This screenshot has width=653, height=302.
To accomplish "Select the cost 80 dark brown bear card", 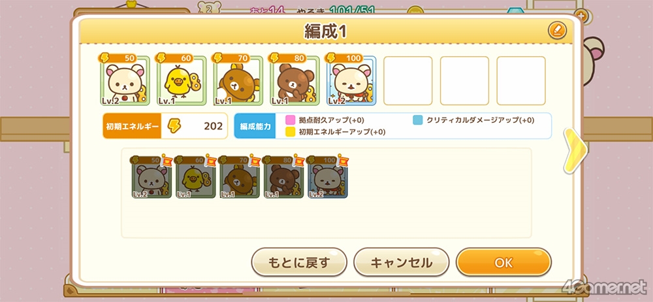I will (295, 80).
